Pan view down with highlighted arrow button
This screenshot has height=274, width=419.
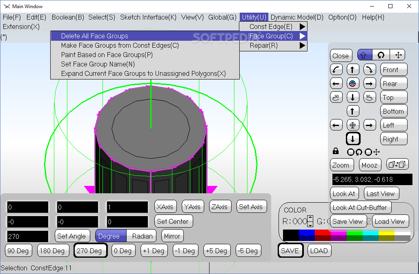click(x=353, y=139)
